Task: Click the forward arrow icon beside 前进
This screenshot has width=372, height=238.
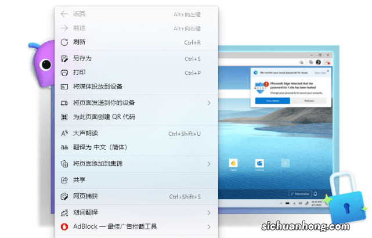Action: coord(64,28)
